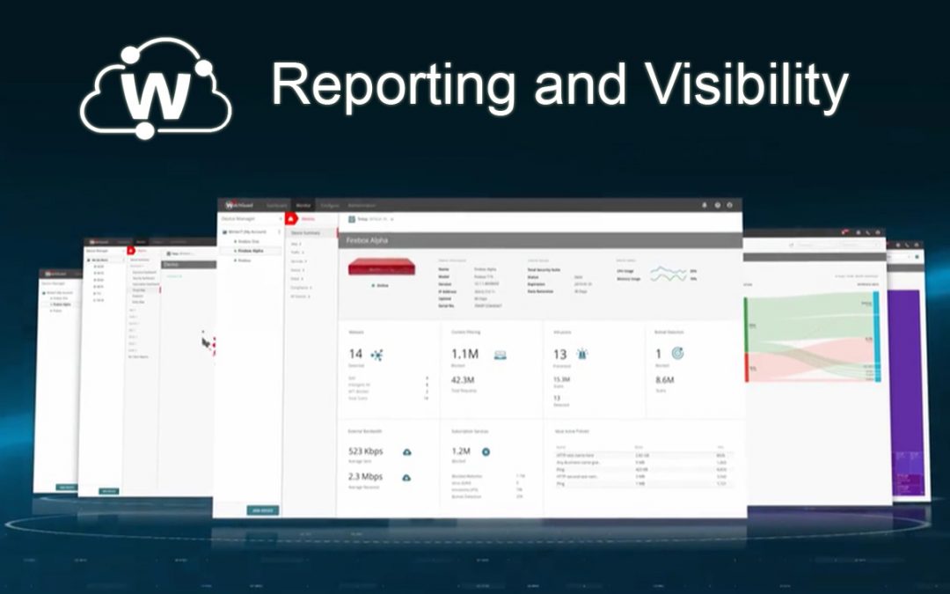This screenshot has height=594, width=950.
Task: Click the Content Filtering laptop icon
Action: coord(500,353)
